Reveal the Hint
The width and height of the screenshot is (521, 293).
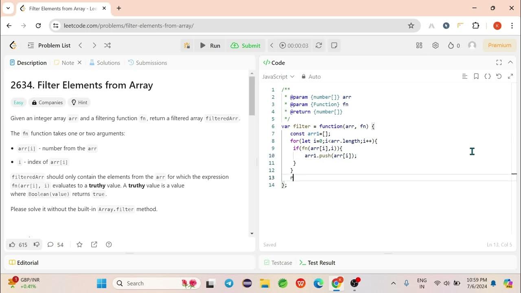(x=79, y=103)
